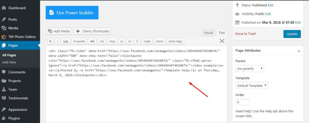Viewport: 309px width, 123px height.
Task: Edit the published date link
Action: [298, 22]
